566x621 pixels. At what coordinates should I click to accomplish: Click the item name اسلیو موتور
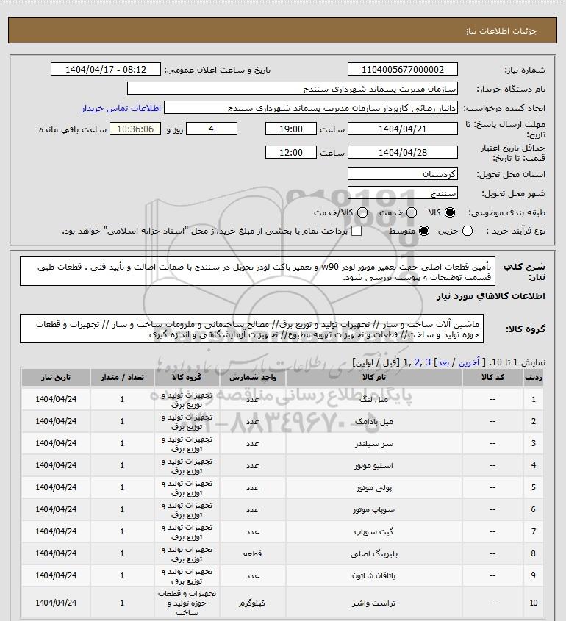click(x=374, y=466)
